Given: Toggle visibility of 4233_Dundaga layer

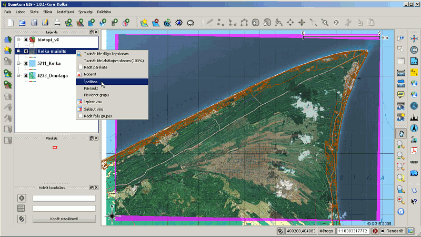Looking at the screenshot, I should 26,75.
